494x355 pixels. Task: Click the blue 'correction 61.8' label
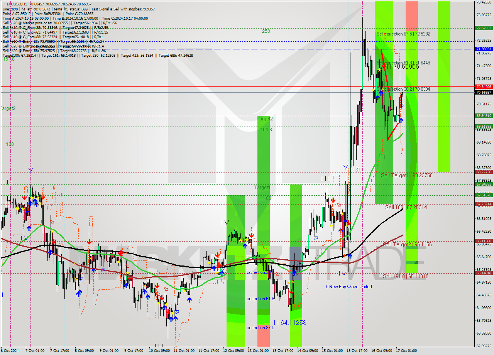(261, 299)
